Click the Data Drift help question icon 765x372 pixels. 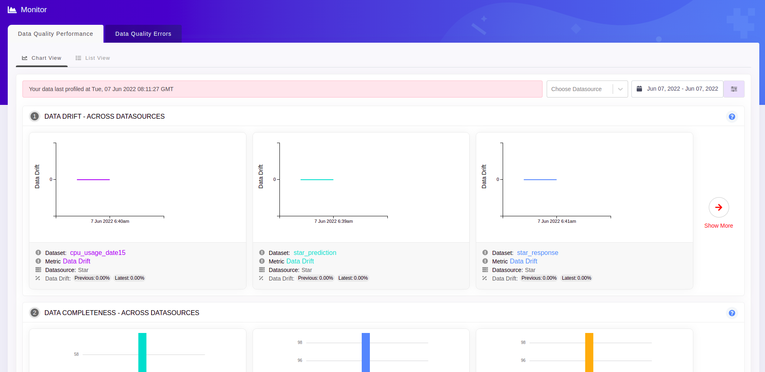pos(732,117)
